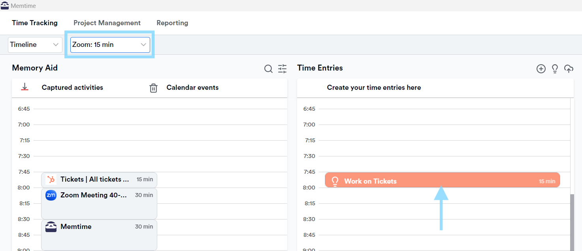Click the red download import icon
This screenshot has height=251, width=582.
pyautogui.click(x=24, y=87)
